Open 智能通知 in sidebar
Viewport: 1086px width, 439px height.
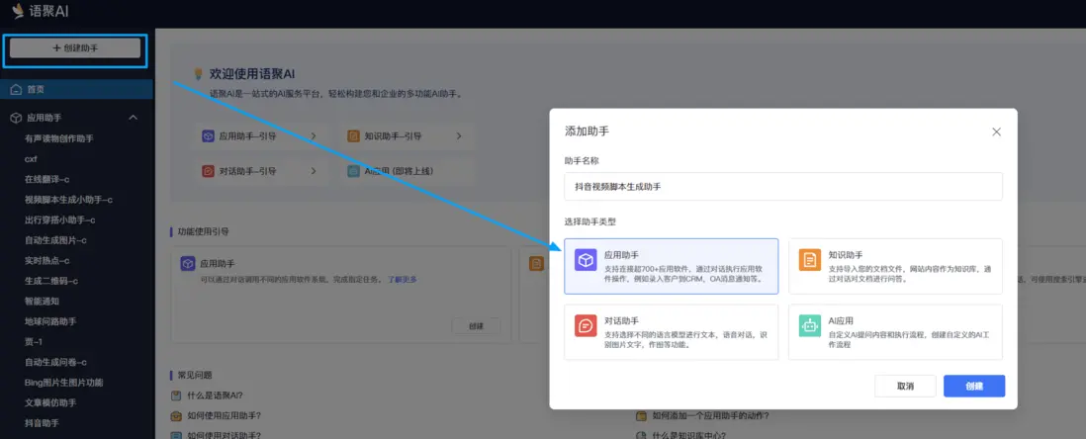(x=42, y=302)
